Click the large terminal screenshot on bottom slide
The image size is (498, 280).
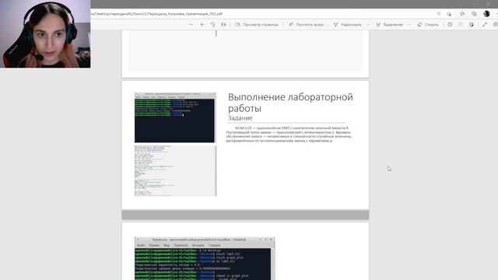pyautogui.click(x=205, y=258)
